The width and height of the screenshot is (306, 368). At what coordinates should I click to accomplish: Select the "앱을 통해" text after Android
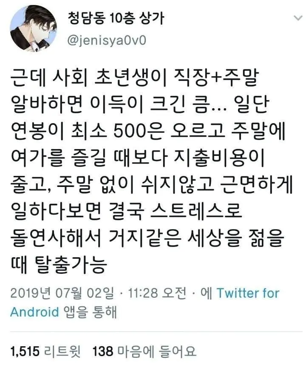90,312
